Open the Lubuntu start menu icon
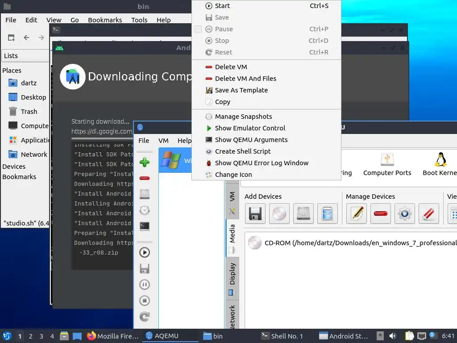This screenshot has width=457, height=343. coord(7,336)
